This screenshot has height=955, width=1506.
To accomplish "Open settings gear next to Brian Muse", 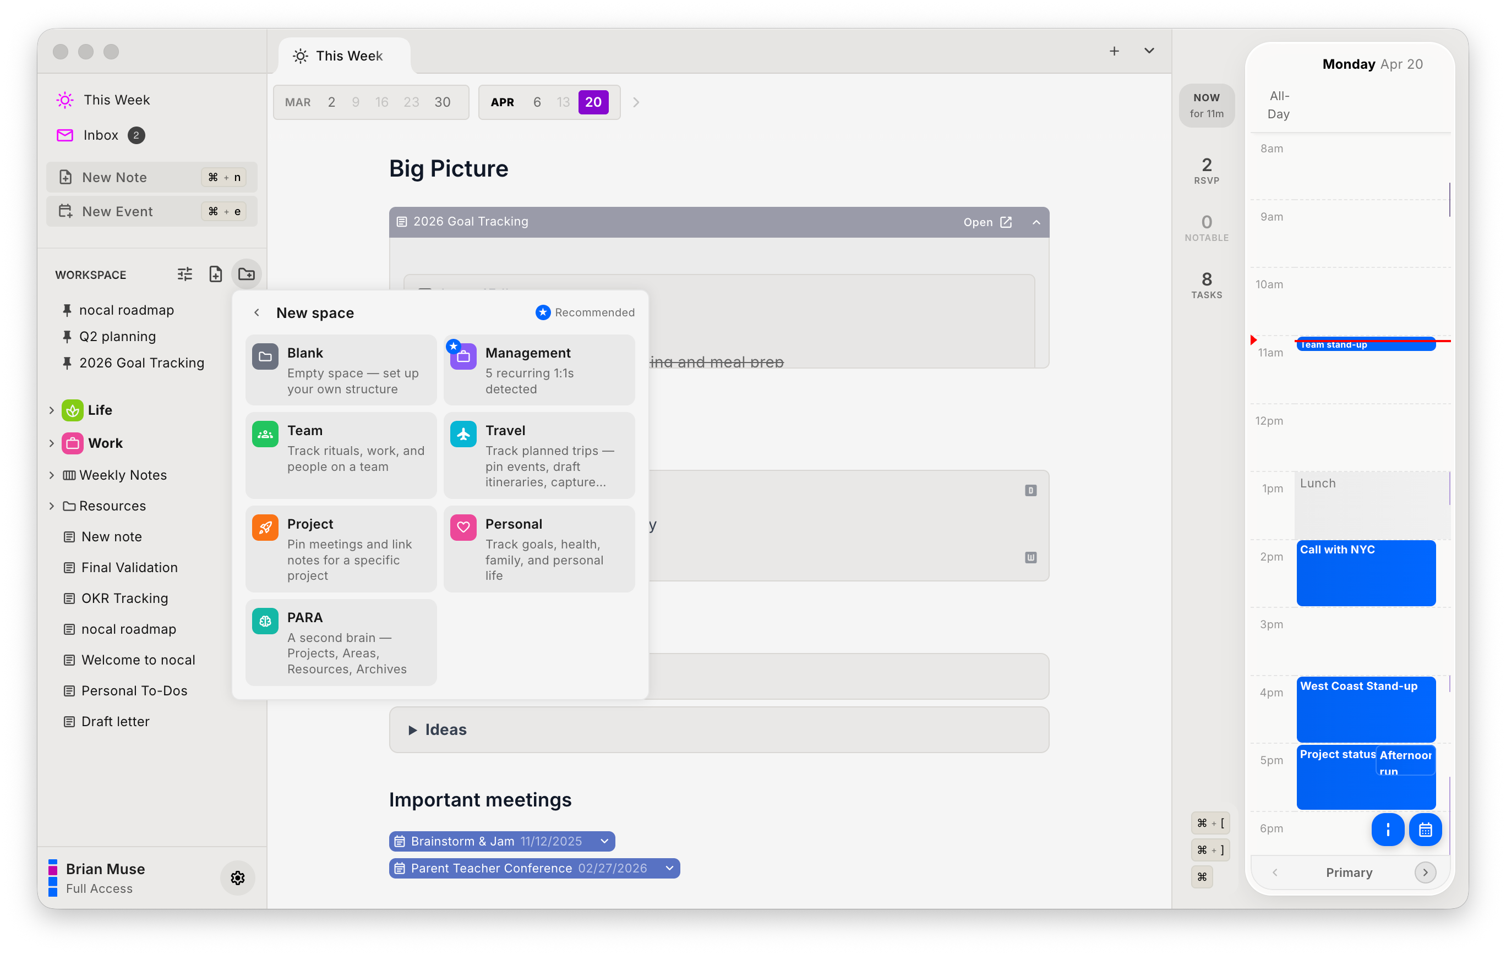I will (238, 878).
